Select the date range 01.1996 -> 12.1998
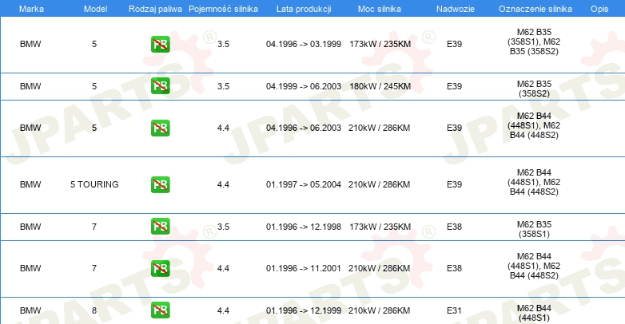 (304, 227)
